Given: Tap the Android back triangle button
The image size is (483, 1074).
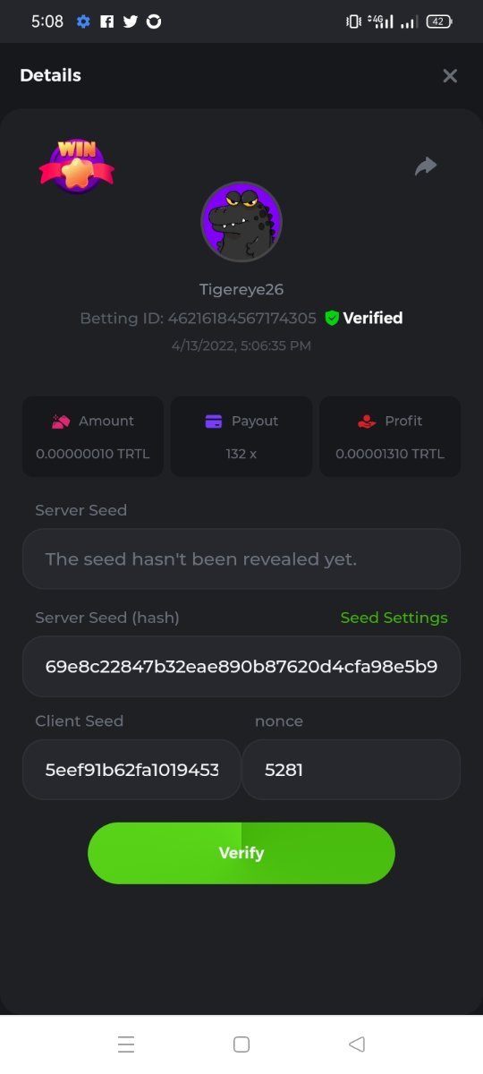Looking at the screenshot, I should coord(357,1044).
